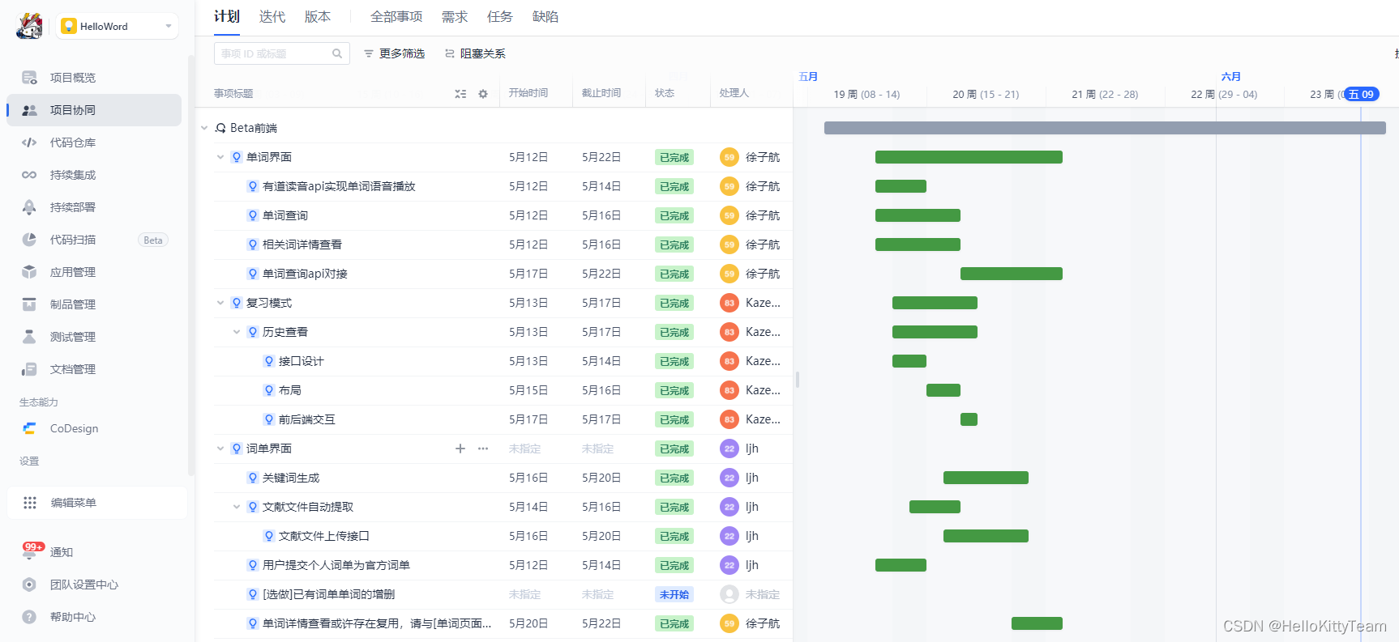Click the team logo avatar
The height and width of the screenshot is (642, 1399).
[x=30, y=26]
